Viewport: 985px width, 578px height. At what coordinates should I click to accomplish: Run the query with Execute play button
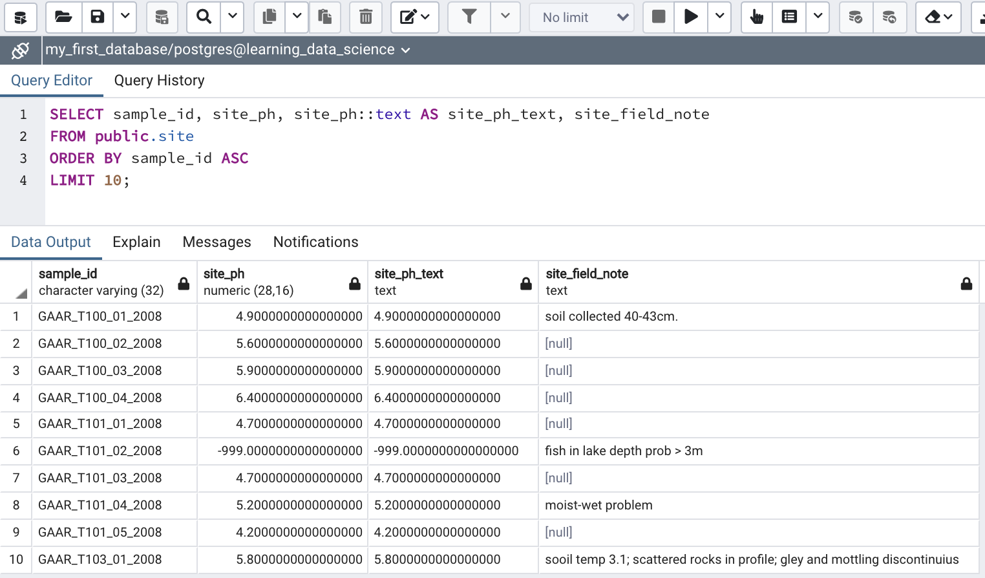(x=691, y=17)
